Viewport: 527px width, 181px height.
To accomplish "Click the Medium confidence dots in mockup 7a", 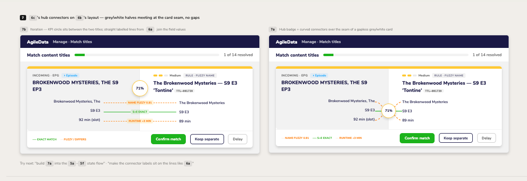I will pos(409,75).
